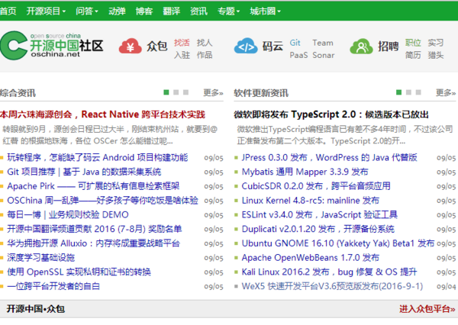Select the third carousel dot in 软件更新资讯
Viewport: 458px width, 325px height.
click(419, 92)
